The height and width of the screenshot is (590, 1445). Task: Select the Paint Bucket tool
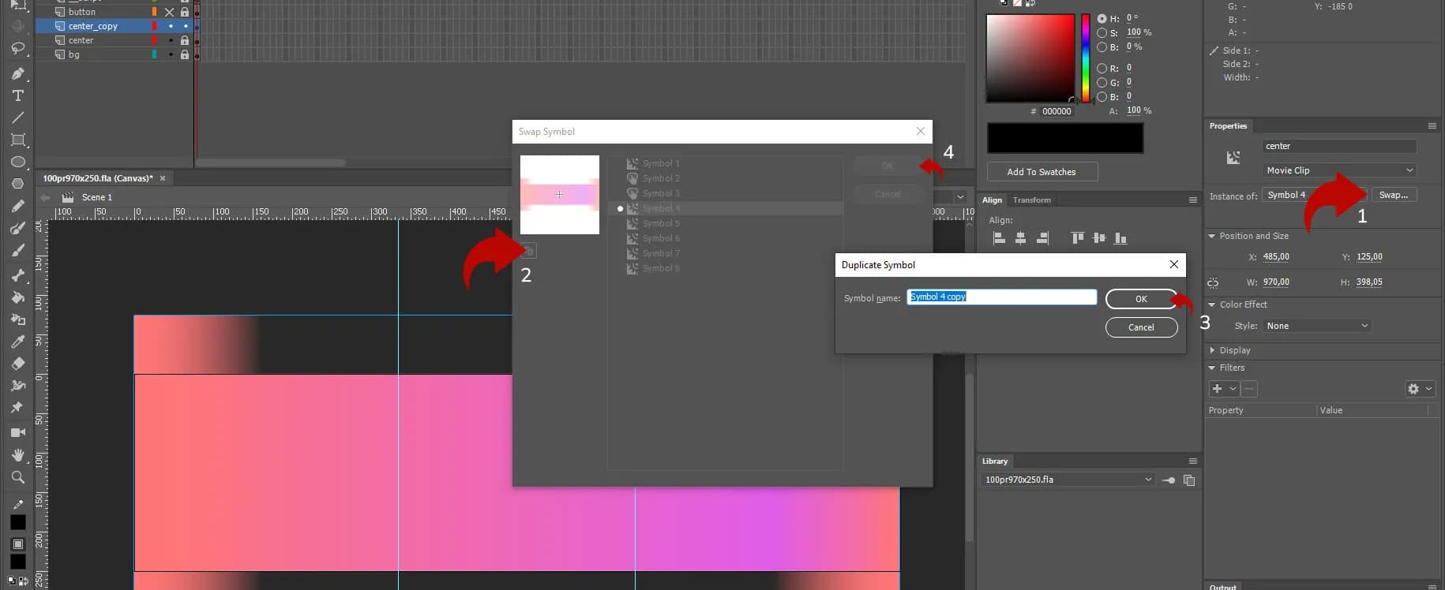click(x=17, y=297)
